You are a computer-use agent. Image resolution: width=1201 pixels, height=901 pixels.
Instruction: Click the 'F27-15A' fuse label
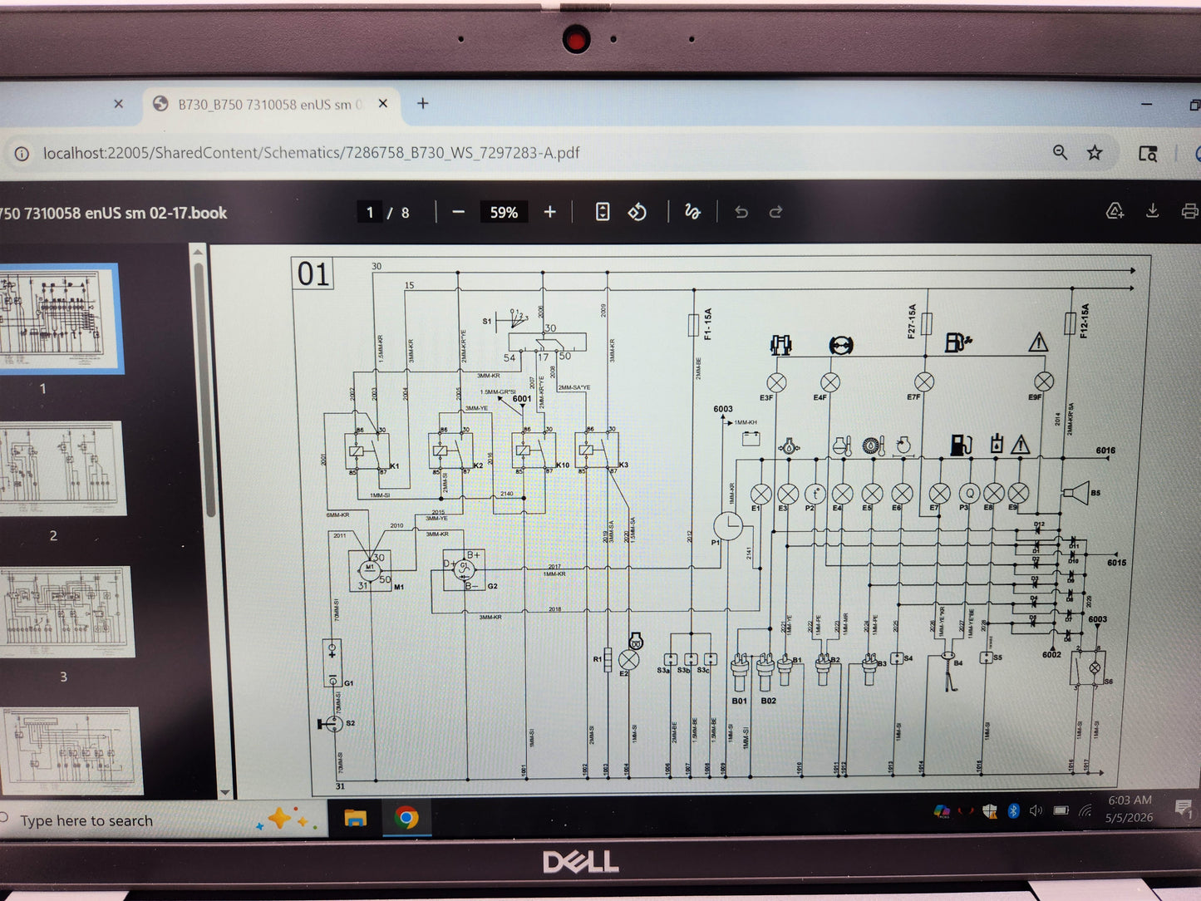tap(912, 320)
